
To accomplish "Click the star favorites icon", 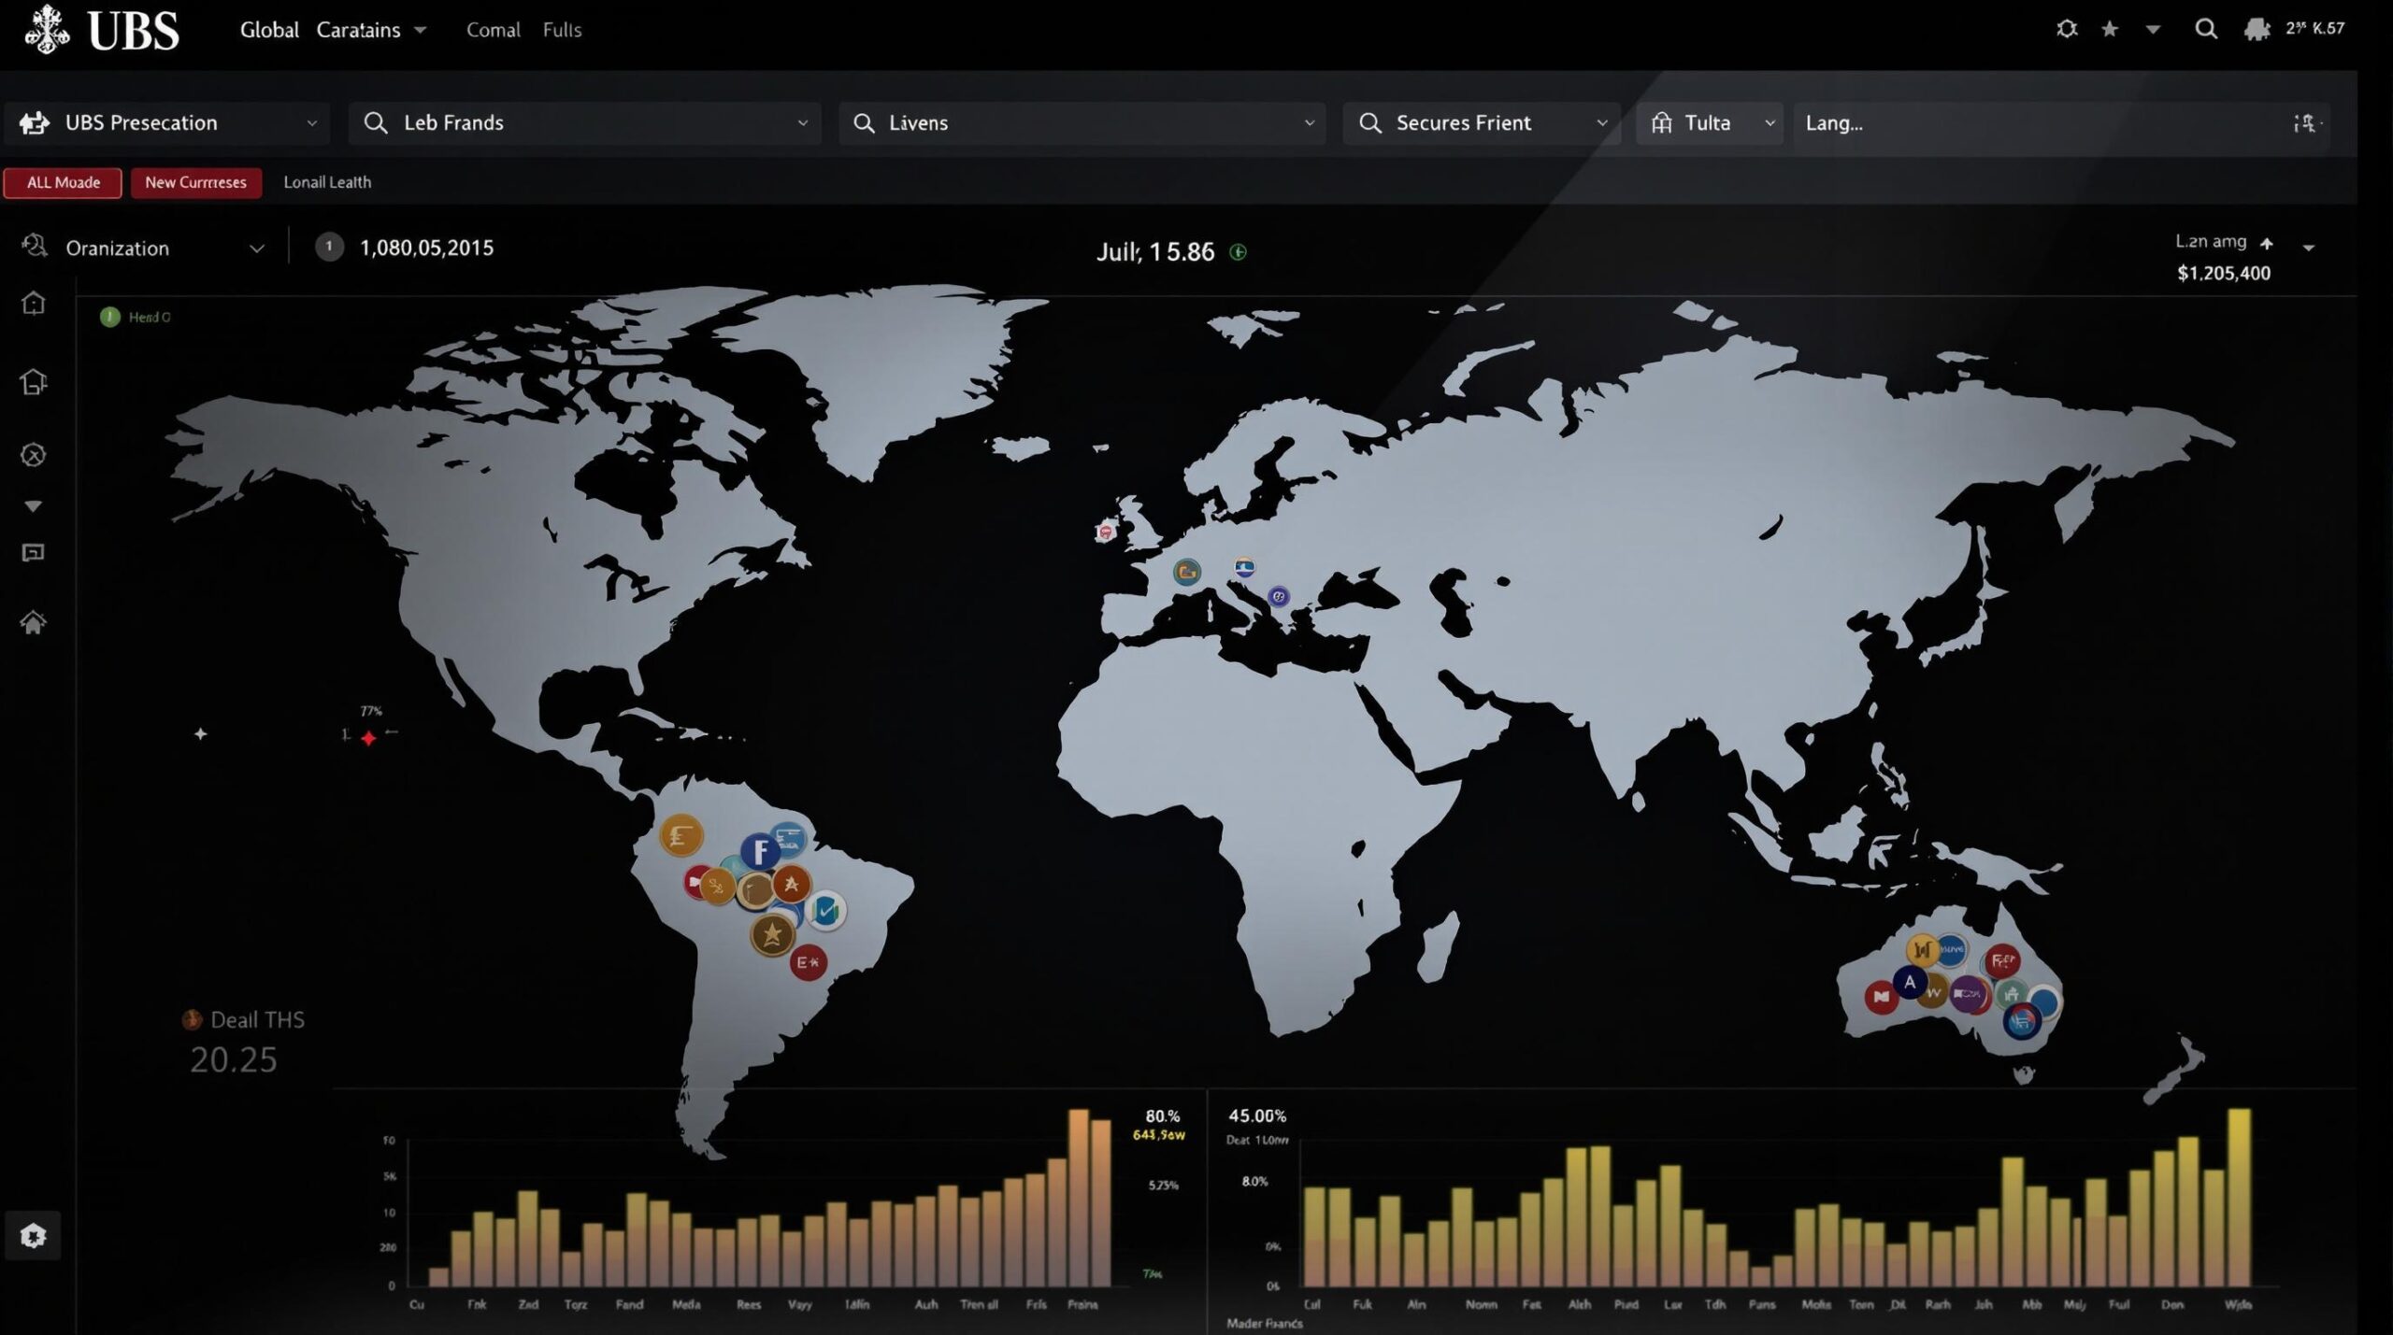I will coord(2110,29).
